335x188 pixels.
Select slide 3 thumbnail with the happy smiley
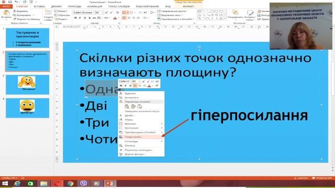(x=27, y=85)
